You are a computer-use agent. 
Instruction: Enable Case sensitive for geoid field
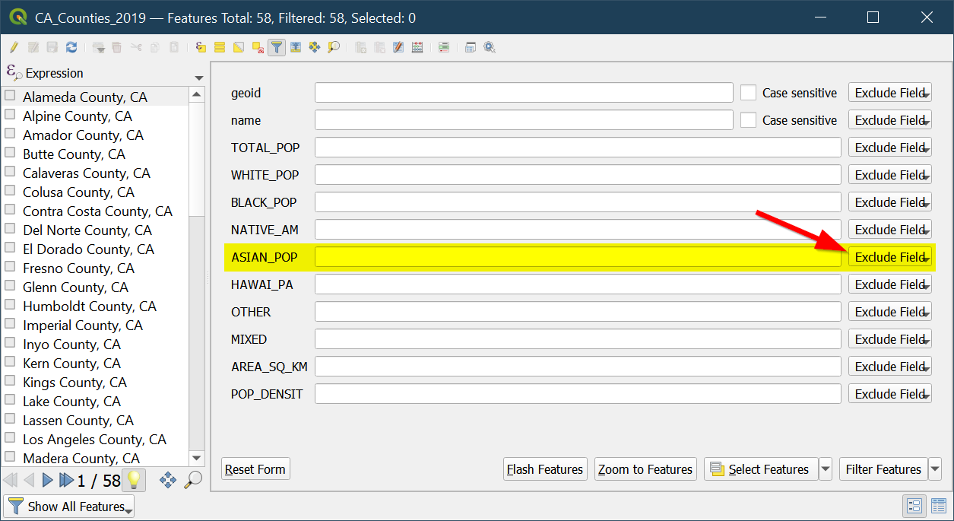point(749,93)
